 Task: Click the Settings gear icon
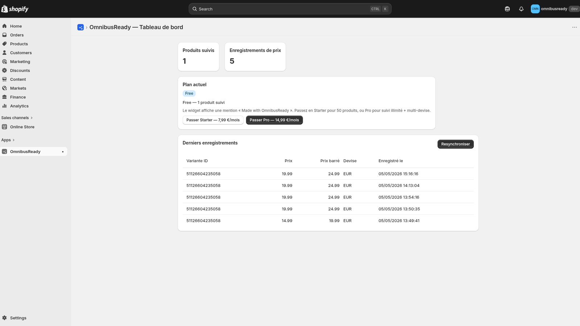4,318
